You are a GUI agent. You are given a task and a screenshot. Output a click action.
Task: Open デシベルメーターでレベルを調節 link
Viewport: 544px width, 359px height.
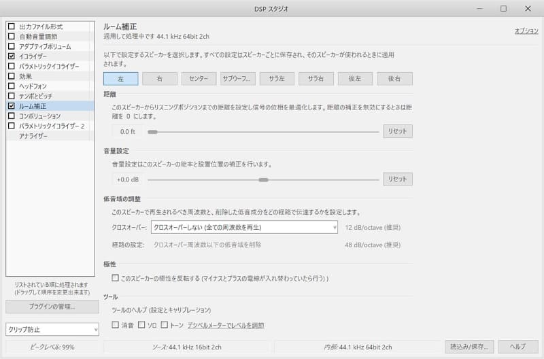coord(226,326)
